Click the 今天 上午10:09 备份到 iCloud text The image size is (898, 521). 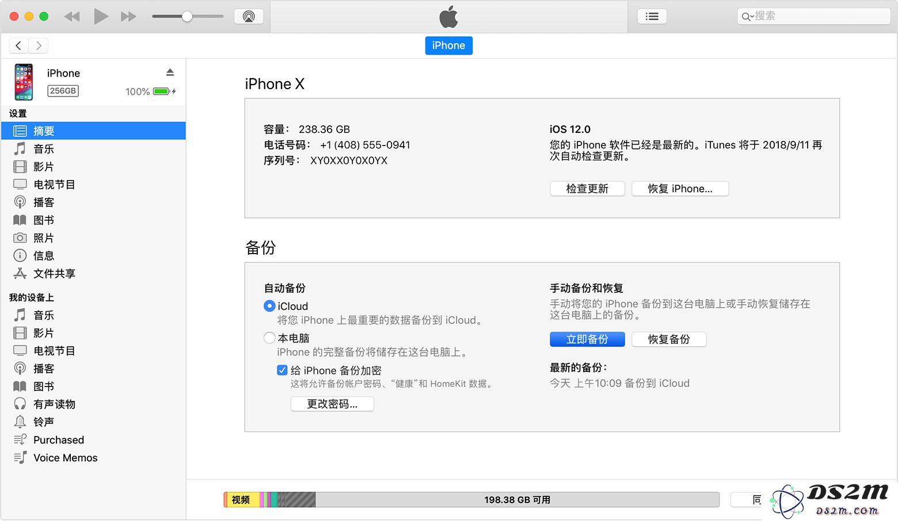coord(619,383)
